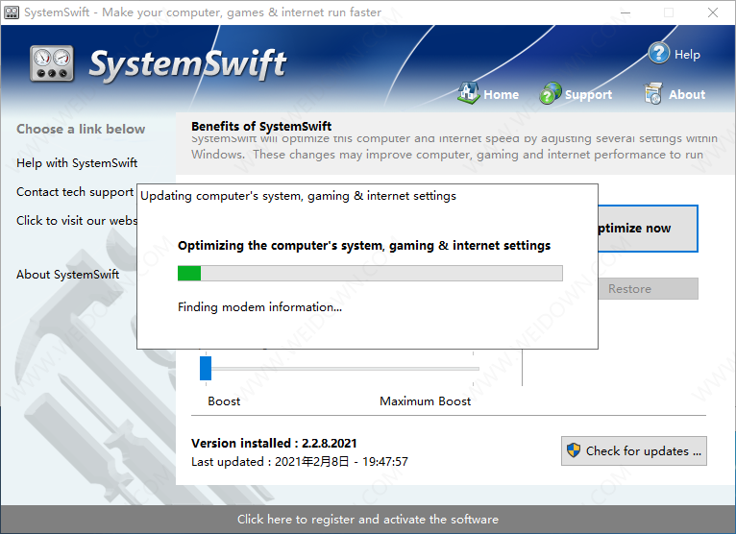Image resolution: width=736 pixels, height=534 pixels.
Task: Open Support in the header navigation
Action: (588, 95)
